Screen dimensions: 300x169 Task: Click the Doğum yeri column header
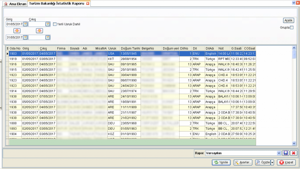pos(171,48)
